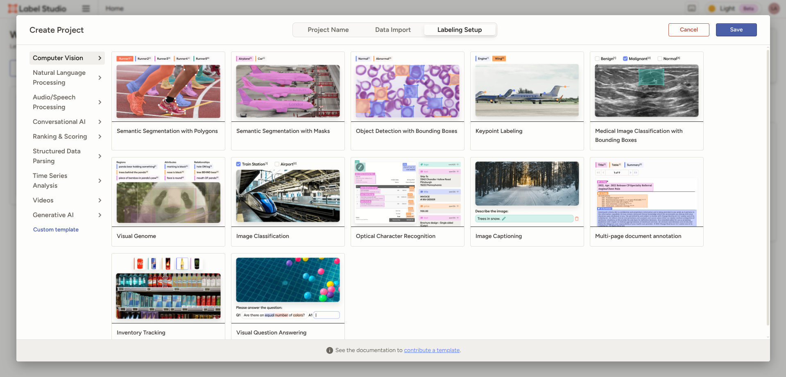Select the Labeling Setup tab
Screen dimensions: 786x377
point(460,30)
